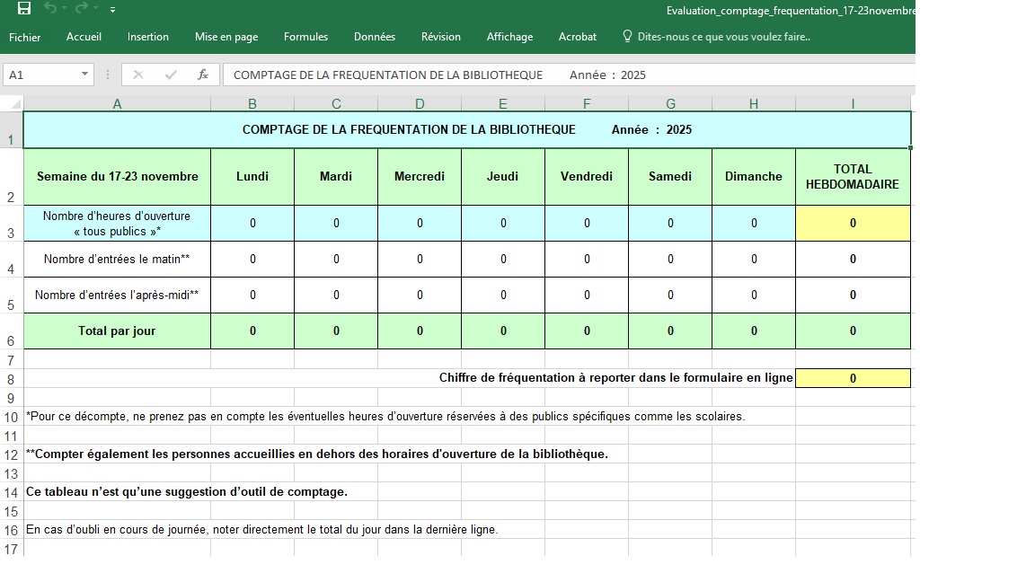Open the Fichier menu

(x=25, y=37)
